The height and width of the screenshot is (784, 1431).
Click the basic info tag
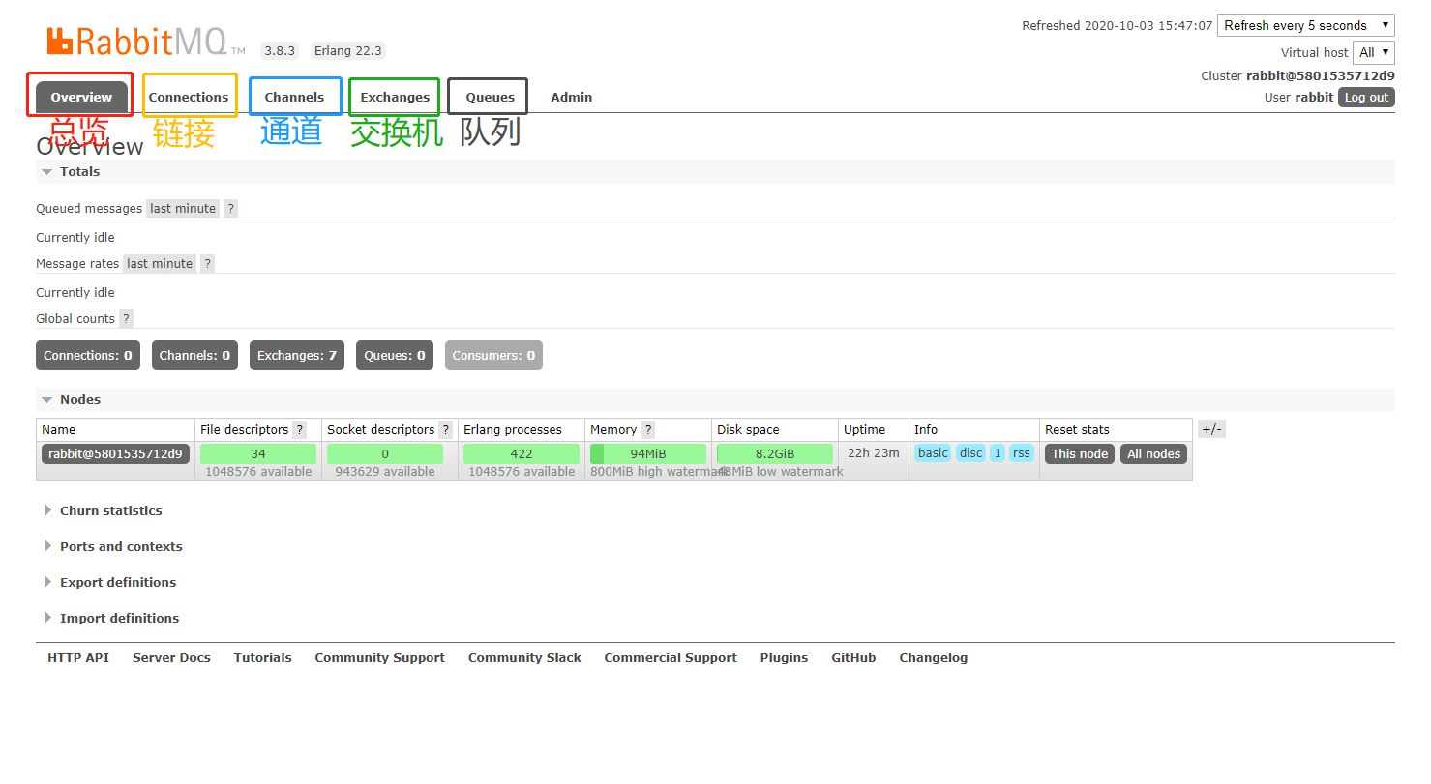point(933,453)
